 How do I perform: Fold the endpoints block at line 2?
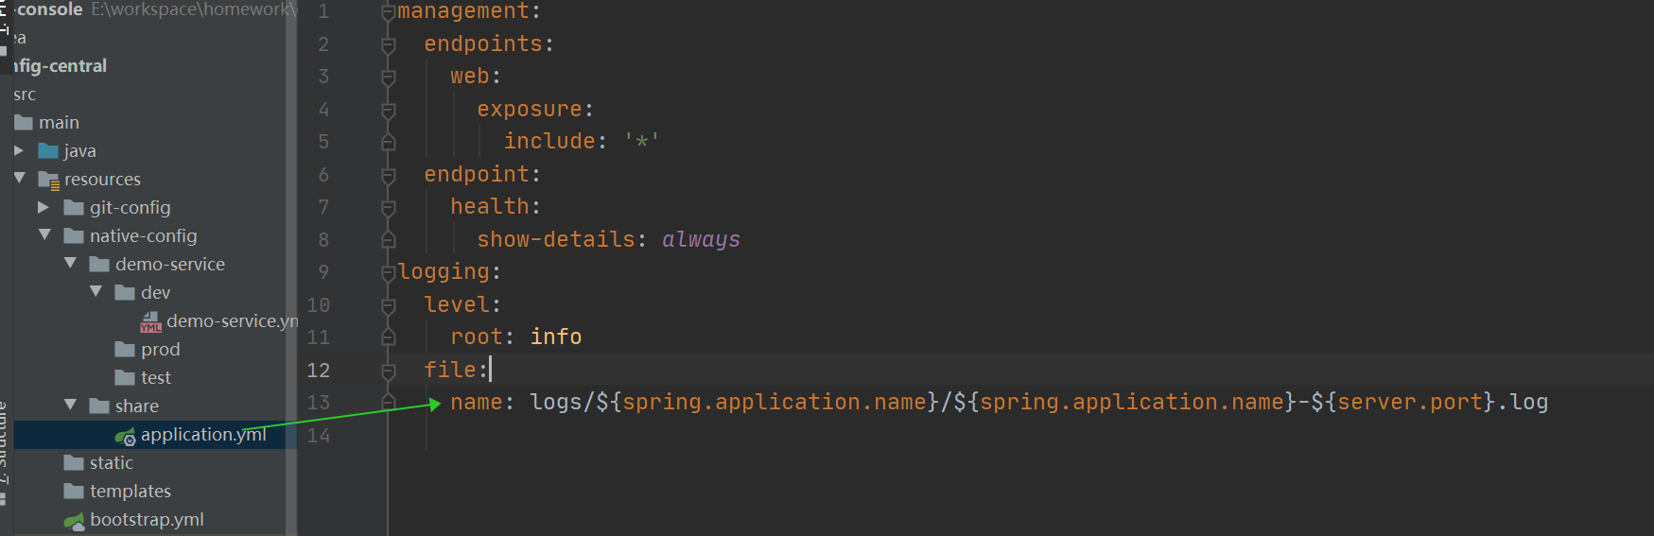click(388, 44)
